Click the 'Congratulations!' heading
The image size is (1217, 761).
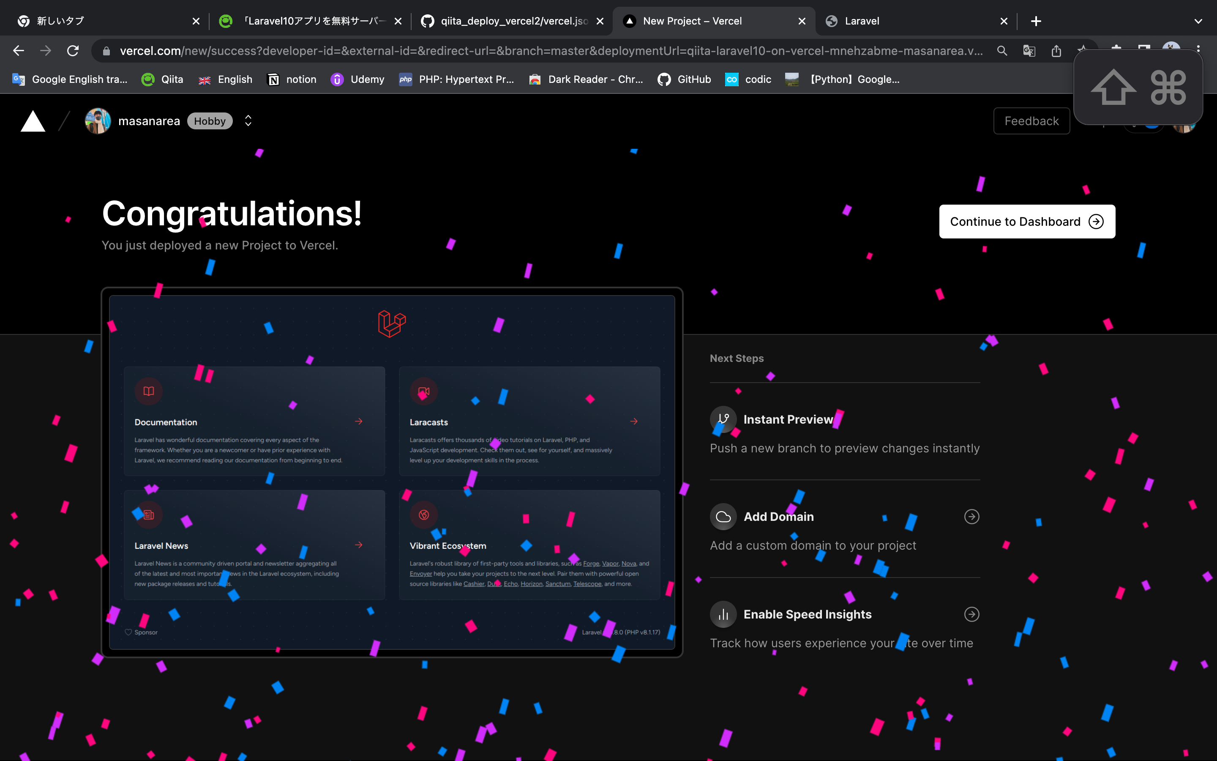click(x=232, y=214)
